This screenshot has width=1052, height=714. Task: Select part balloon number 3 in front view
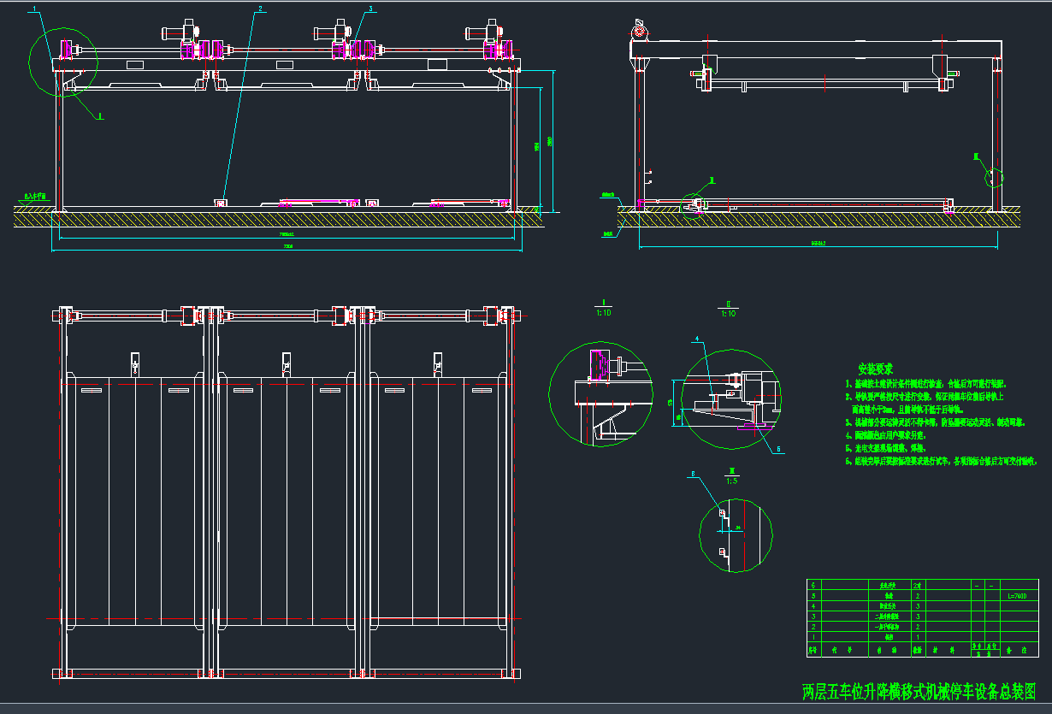coord(370,9)
